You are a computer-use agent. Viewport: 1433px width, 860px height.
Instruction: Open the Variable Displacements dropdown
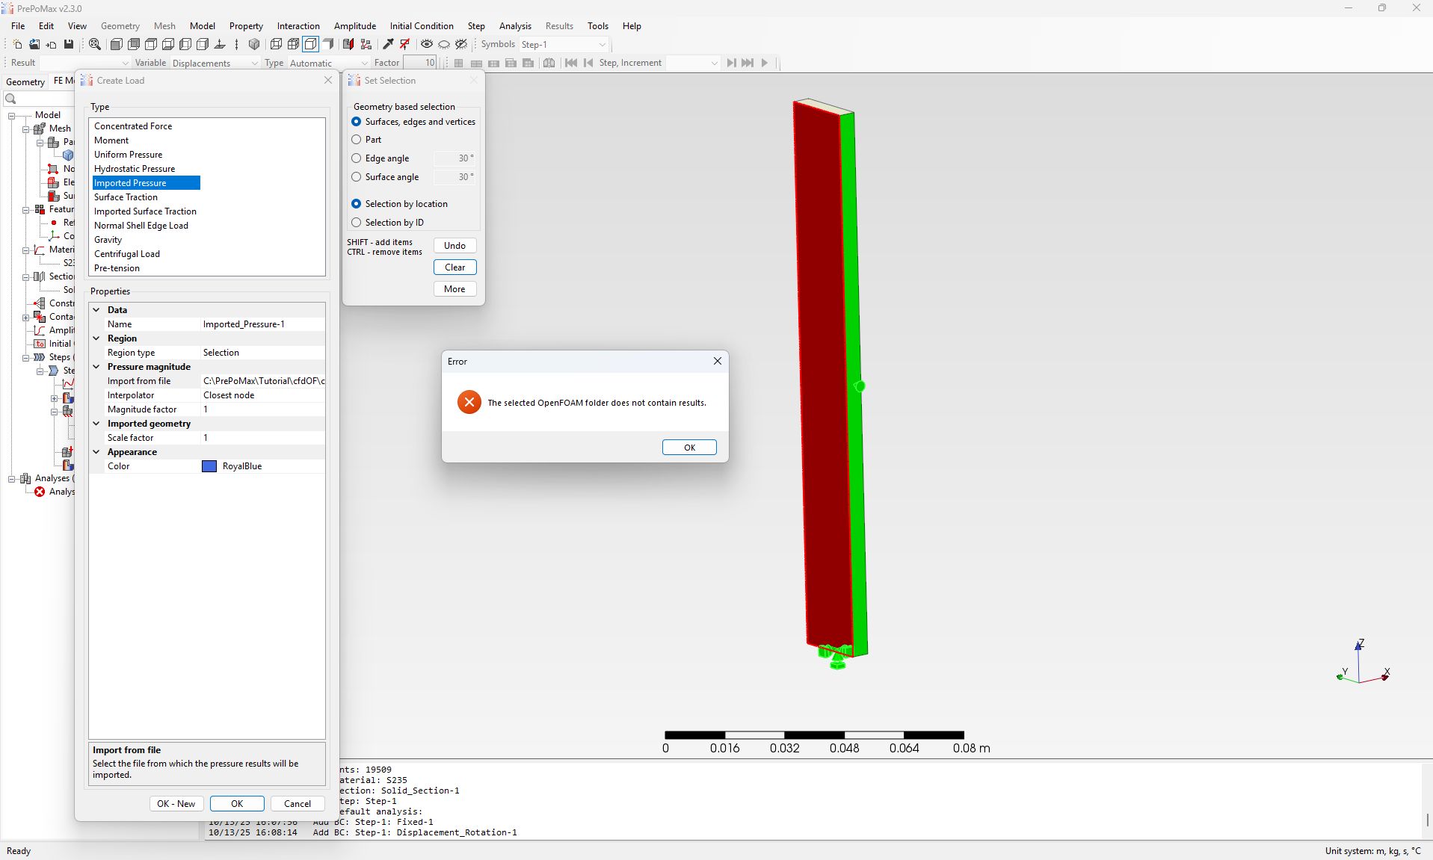(215, 64)
